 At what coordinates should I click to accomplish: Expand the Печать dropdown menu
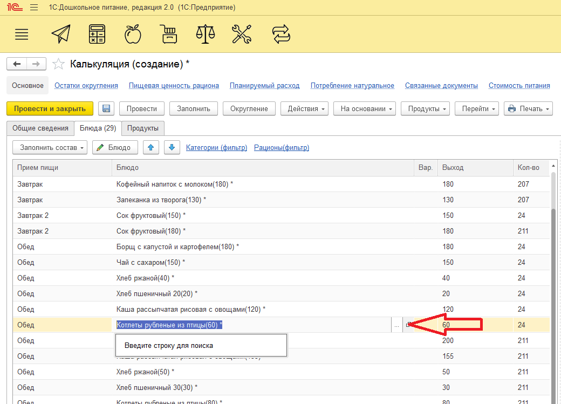tap(528, 108)
